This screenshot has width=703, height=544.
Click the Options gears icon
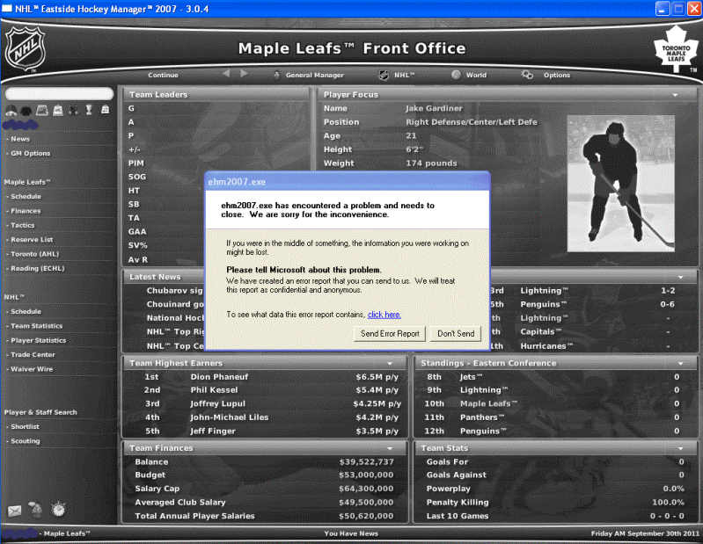(527, 75)
